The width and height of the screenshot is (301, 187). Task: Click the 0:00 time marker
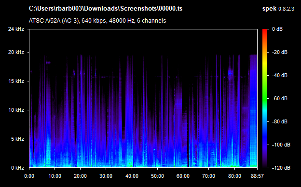[29, 176]
